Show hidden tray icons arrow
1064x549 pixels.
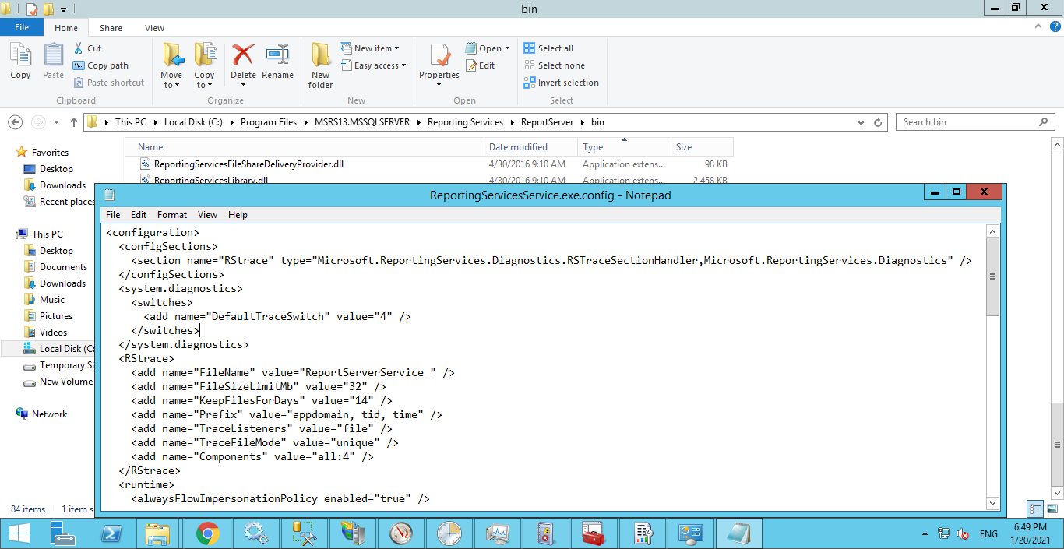tap(925, 534)
